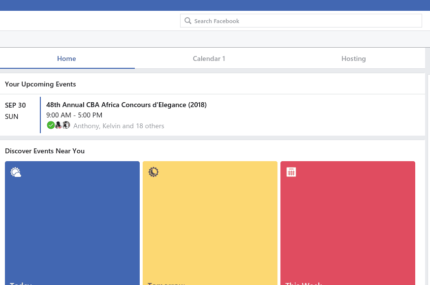Focus the Search Facebook input field
Image resolution: width=430 pixels, height=285 pixels.
tap(301, 21)
